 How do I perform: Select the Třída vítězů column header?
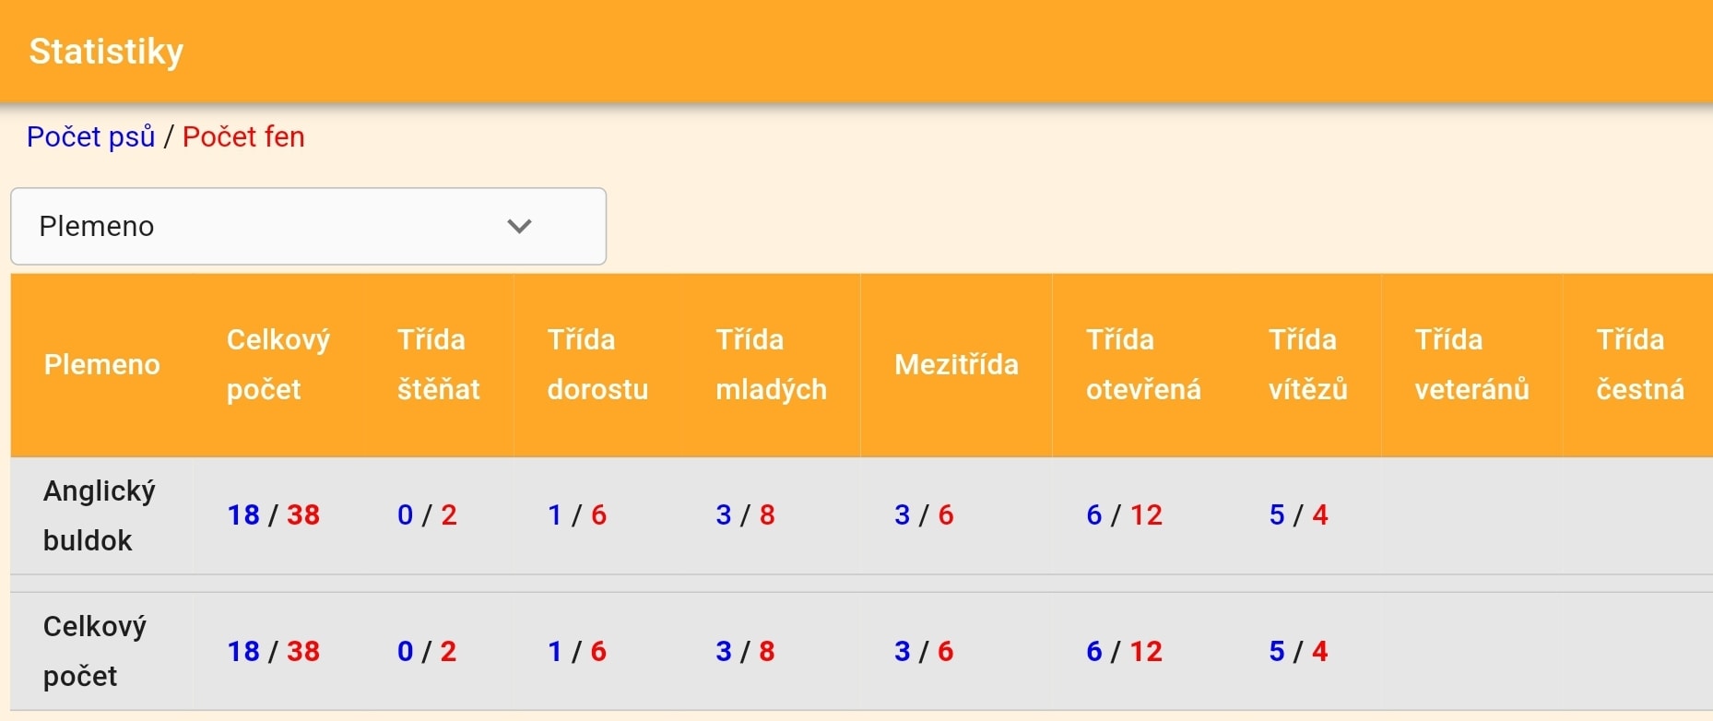click(x=1307, y=364)
